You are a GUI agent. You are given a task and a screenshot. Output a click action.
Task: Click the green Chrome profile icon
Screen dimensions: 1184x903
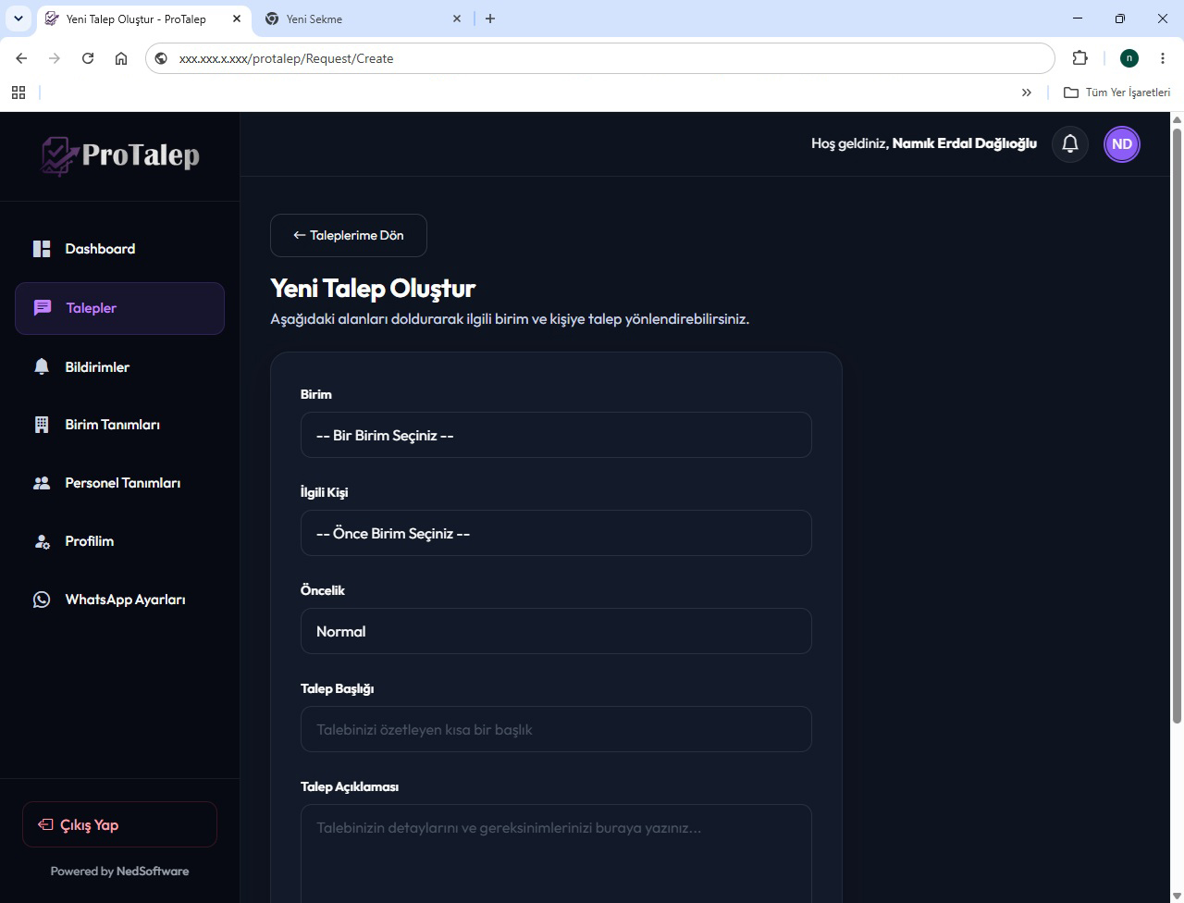pyautogui.click(x=1129, y=58)
